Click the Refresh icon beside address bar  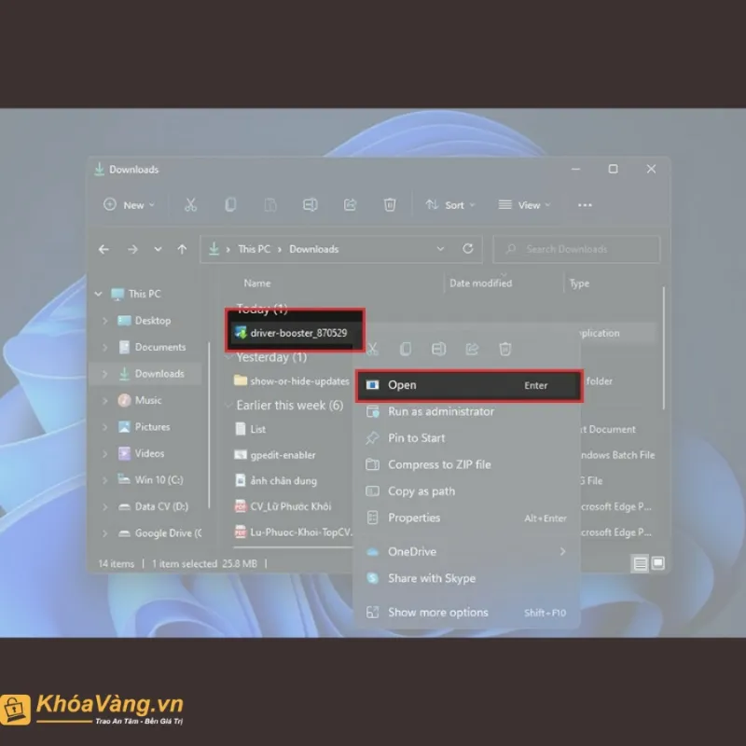(x=468, y=249)
